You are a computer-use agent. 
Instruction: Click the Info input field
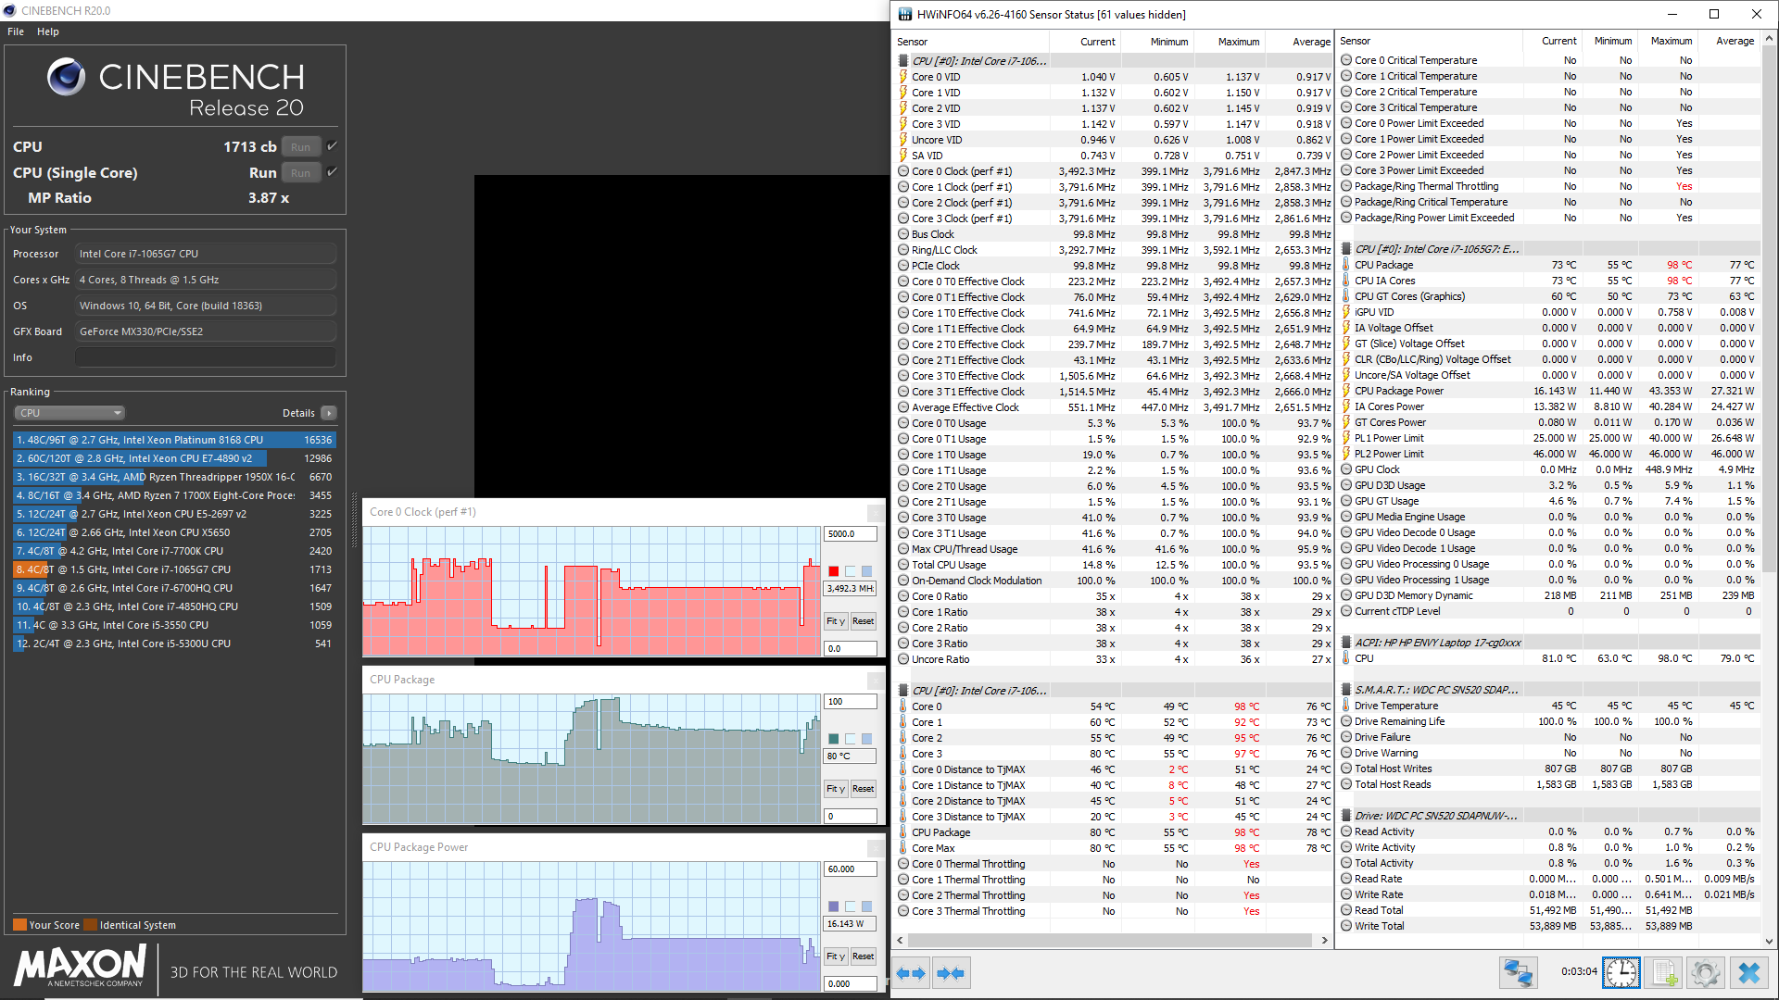coord(206,357)
